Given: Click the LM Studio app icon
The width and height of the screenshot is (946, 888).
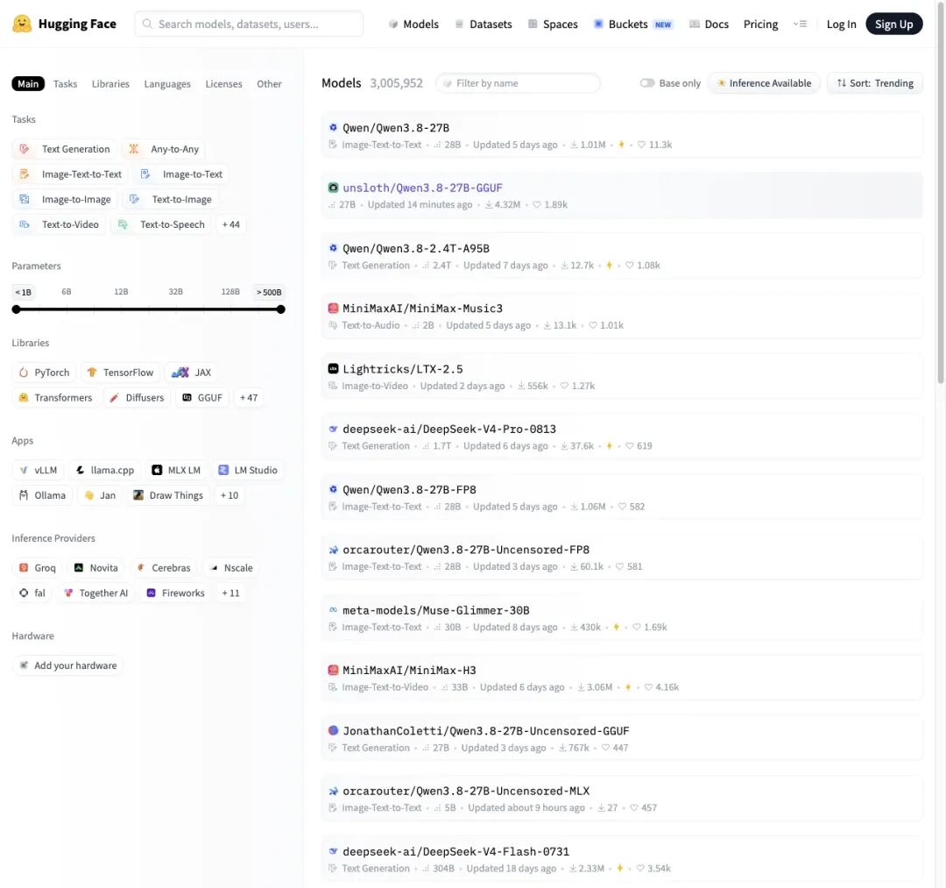Looking at the screenshot, I should pyautogui.click(x=223, y=470).
